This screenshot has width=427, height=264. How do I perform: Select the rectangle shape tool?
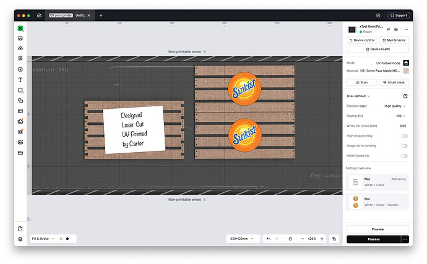coord(20,90)
